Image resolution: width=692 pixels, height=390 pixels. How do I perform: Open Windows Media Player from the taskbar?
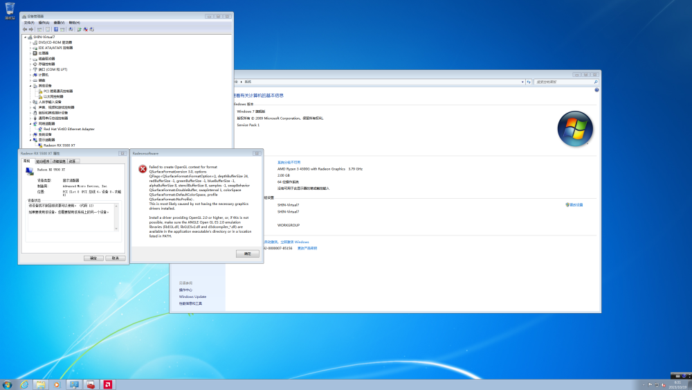(57, 384)
